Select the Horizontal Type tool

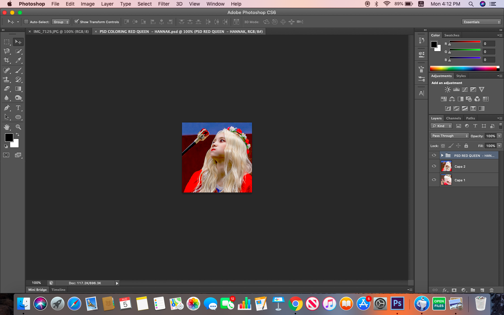click(x=18, y=108)
